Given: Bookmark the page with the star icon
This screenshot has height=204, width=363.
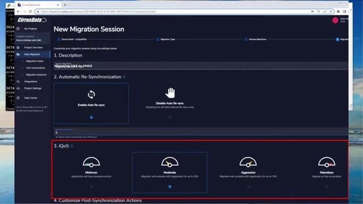Looking at the screenshot, I should click(331, 11).
